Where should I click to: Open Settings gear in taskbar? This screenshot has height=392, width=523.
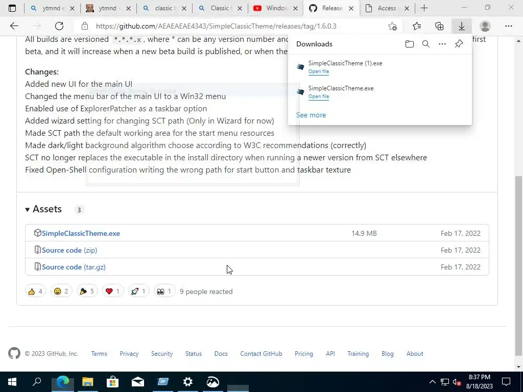click(x=188, y=382)
